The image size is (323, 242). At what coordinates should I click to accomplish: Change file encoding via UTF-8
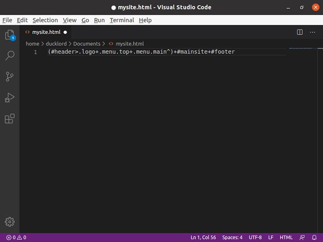tap(255, 237)
